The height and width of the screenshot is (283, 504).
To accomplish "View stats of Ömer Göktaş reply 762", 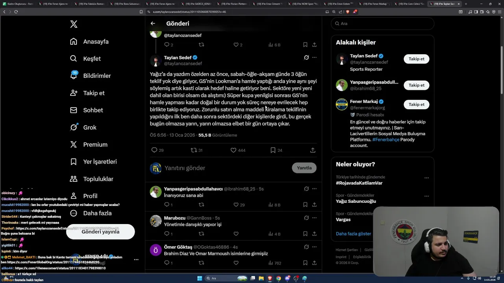I will (274, 263).
